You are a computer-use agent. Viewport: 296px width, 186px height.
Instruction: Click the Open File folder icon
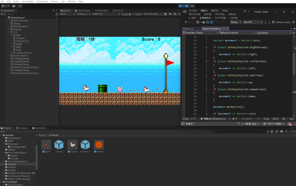pyautogui.click(x=203, y=22)
